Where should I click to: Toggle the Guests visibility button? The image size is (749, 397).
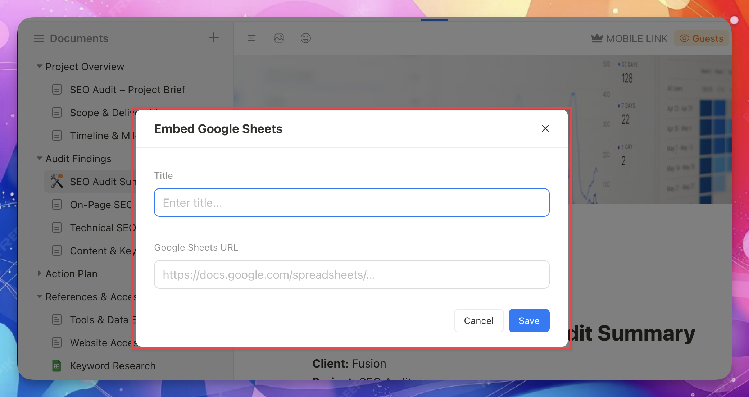[x=701, y=38]
